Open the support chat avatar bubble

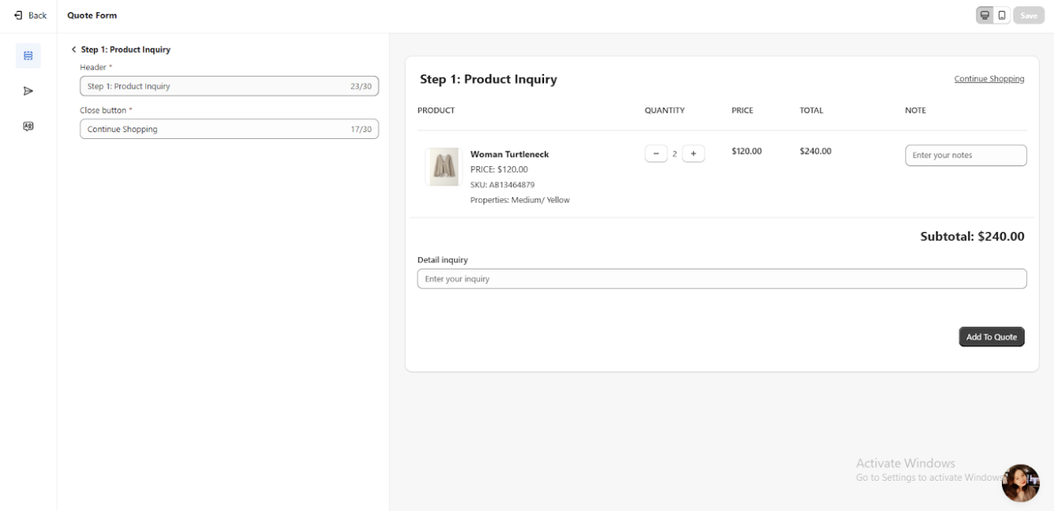click(x=1020, y=483)
